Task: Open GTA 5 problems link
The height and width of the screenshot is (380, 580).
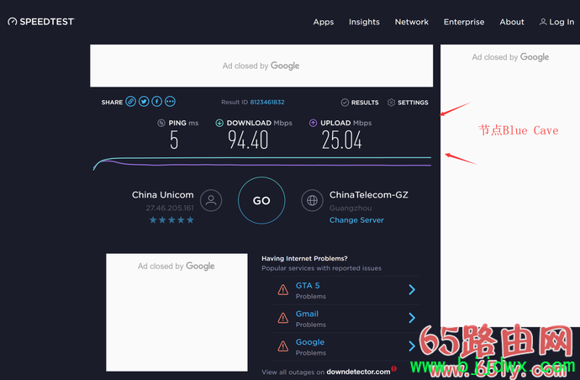Action: [308, 286]
